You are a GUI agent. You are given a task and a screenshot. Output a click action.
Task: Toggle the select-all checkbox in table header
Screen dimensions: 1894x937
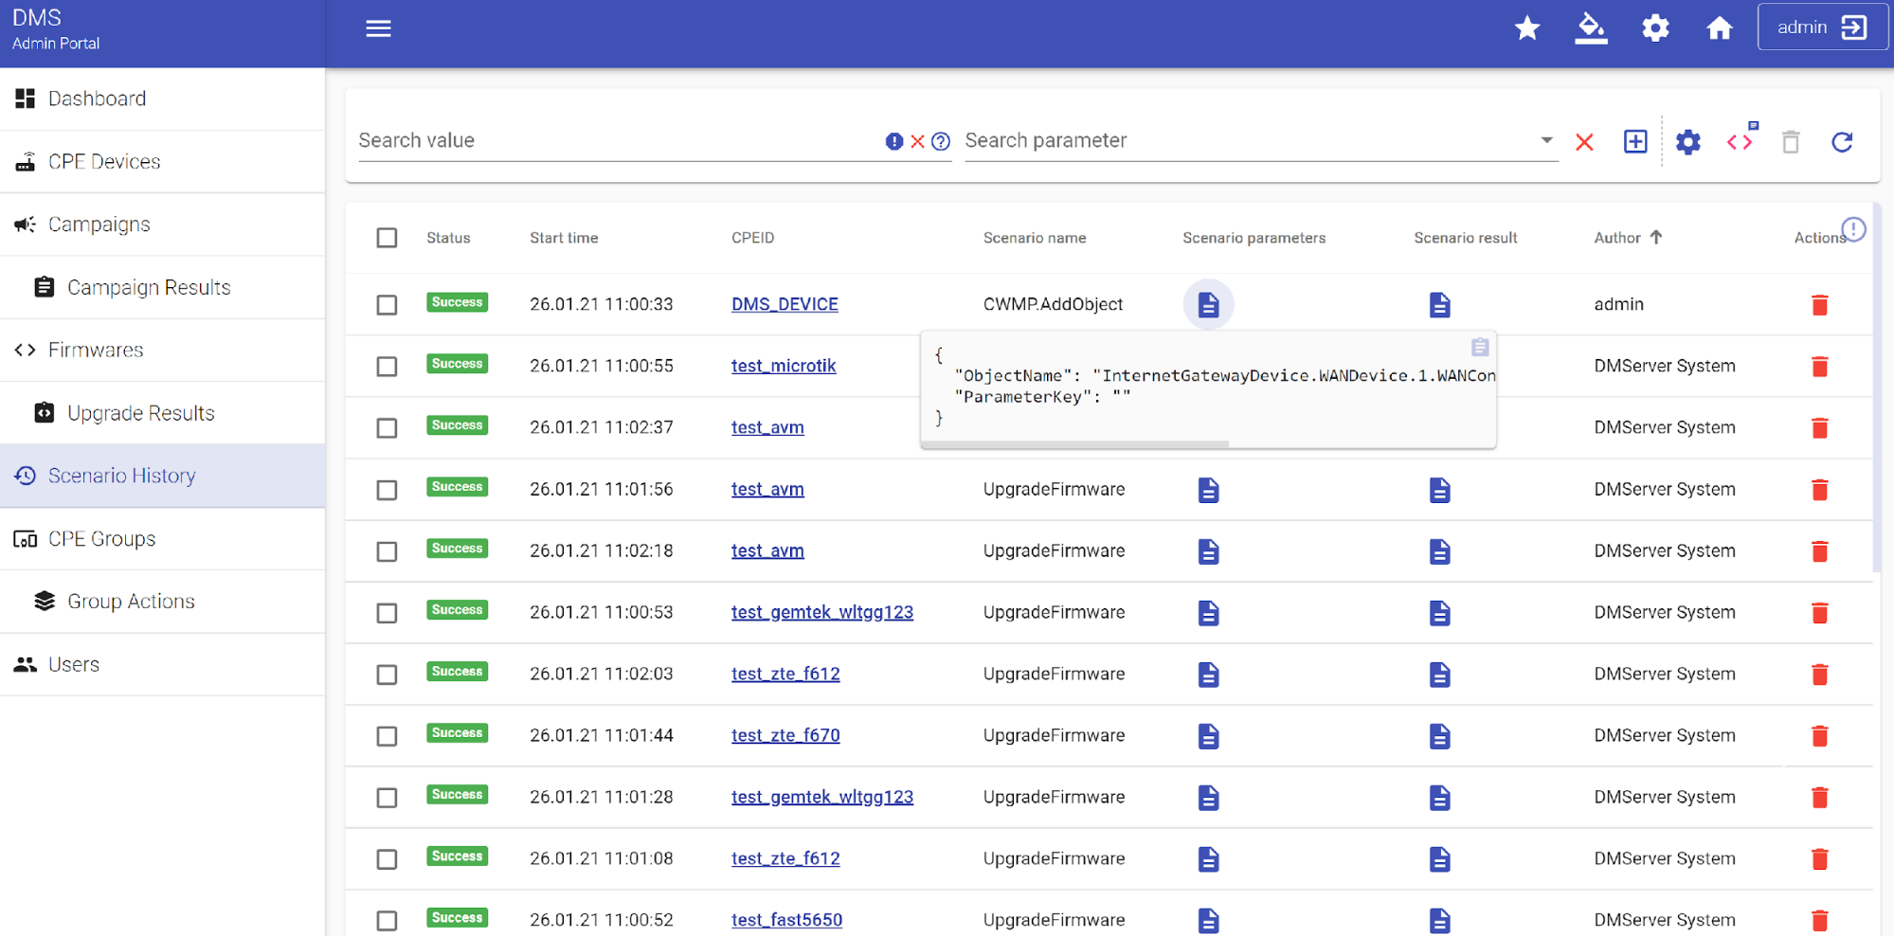(x=387, y=238)
